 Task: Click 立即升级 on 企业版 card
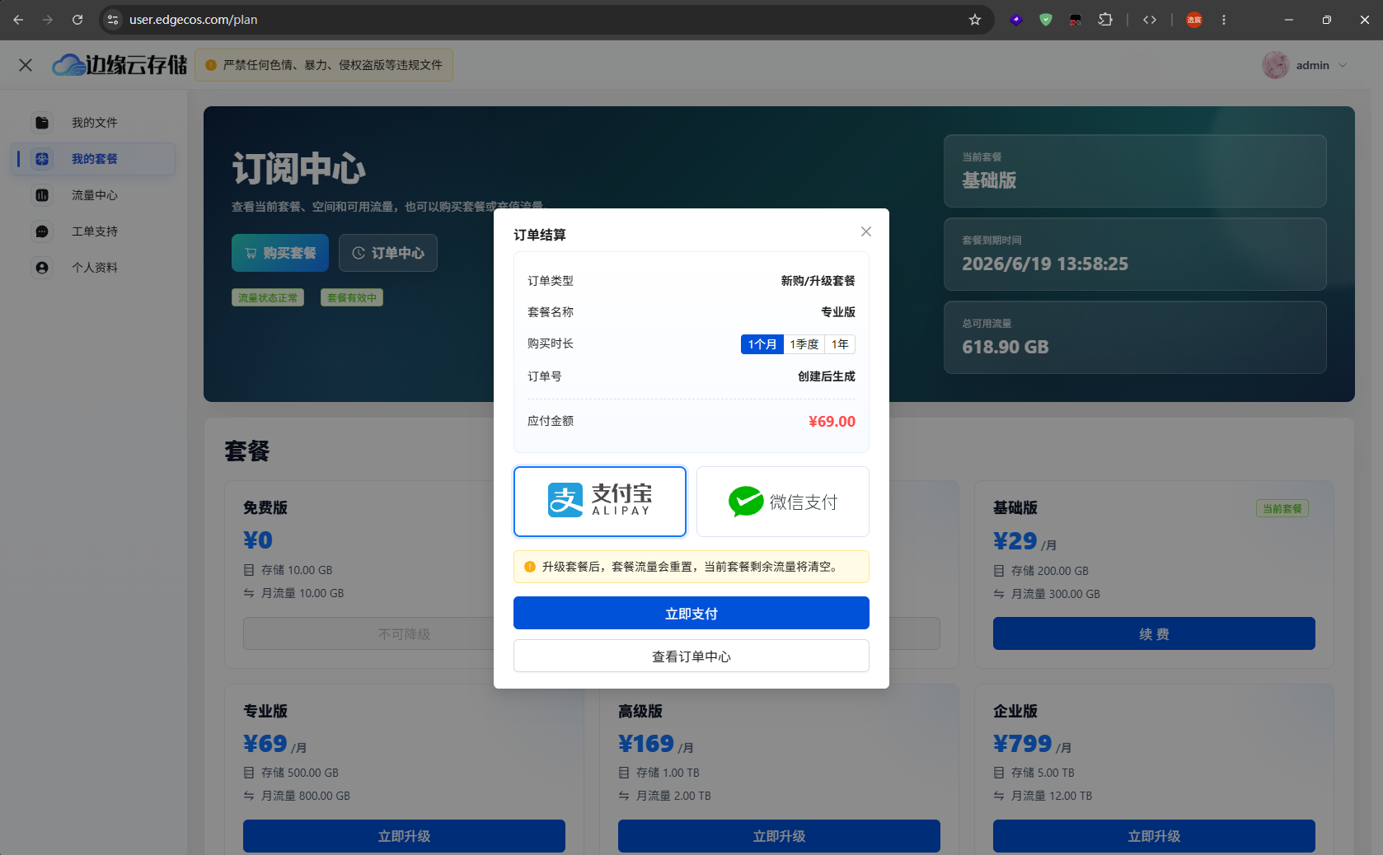coord(1154,836)
